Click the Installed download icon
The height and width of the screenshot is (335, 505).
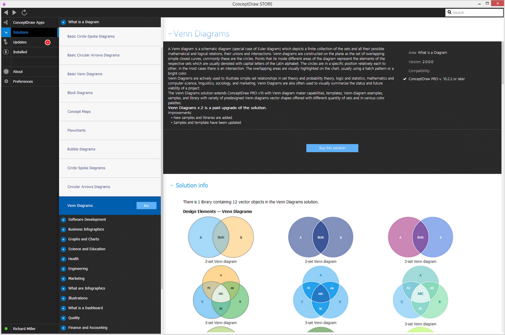(x=6, y=52)
